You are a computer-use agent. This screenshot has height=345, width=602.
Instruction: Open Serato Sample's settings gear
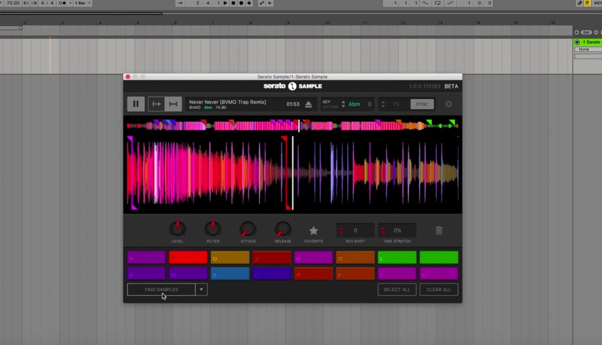[x=448, y=104]
